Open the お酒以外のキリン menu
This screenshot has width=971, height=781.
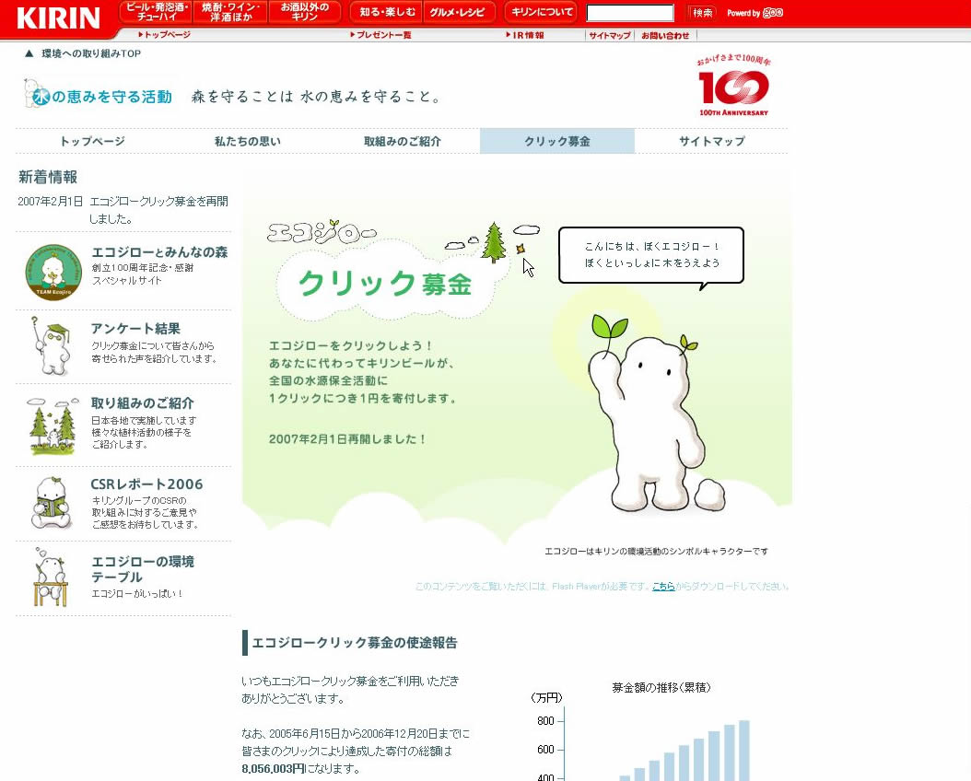pos(304,12)
